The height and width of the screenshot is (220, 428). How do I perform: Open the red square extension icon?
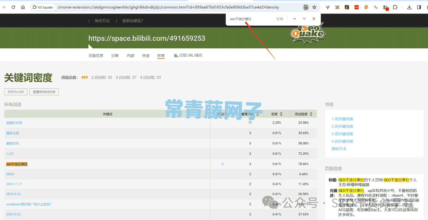(357, 8)
